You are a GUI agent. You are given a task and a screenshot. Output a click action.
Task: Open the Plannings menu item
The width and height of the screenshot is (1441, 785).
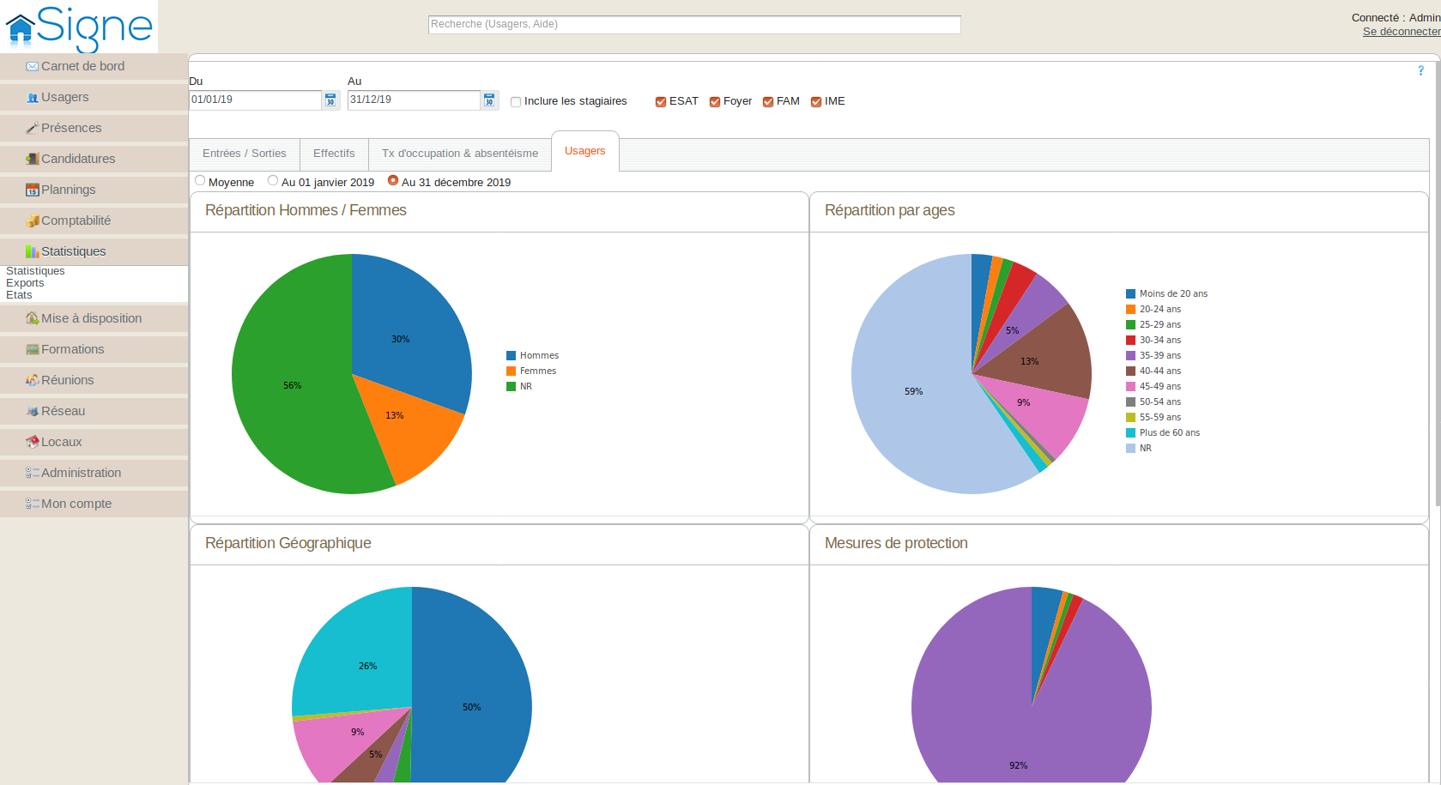point(94,190)
